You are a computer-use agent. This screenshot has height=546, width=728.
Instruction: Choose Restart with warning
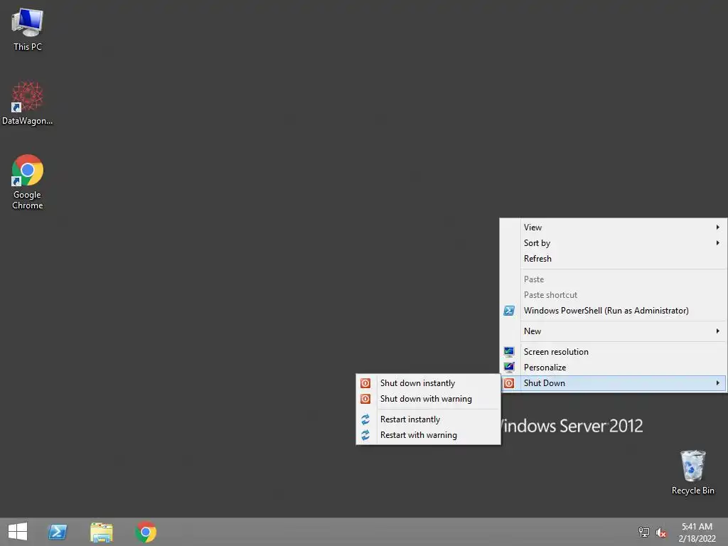[428, 435]
